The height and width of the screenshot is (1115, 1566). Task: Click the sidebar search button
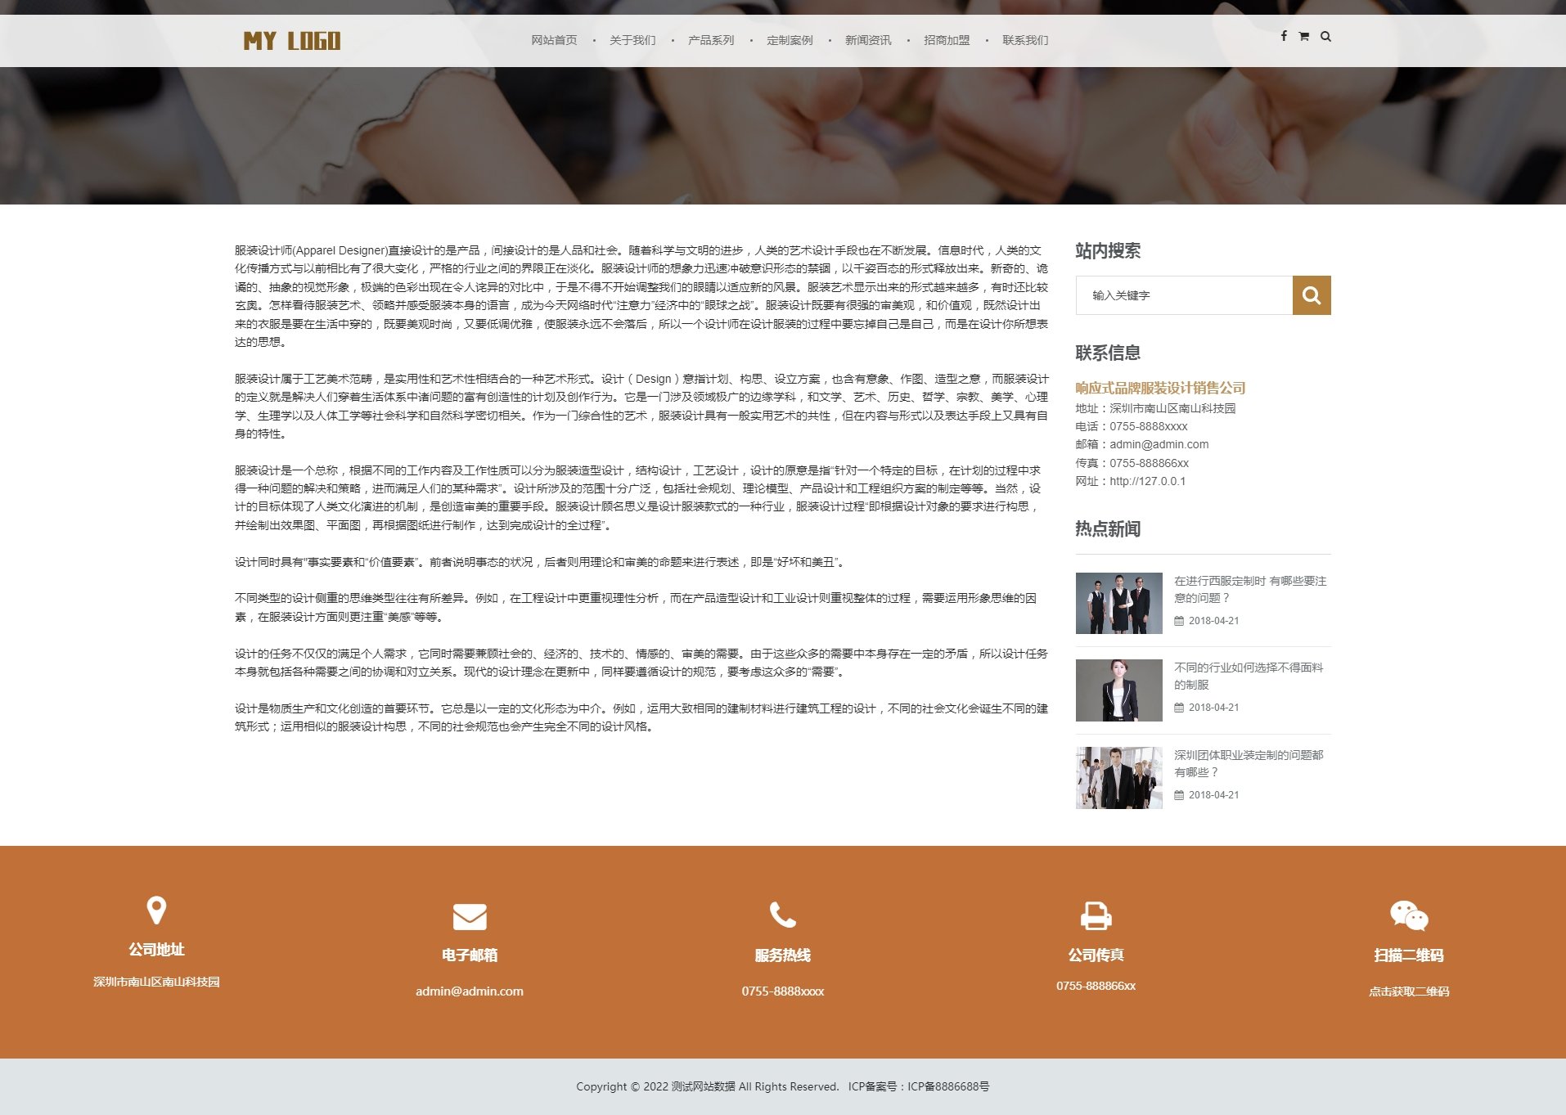[1311, 294]
